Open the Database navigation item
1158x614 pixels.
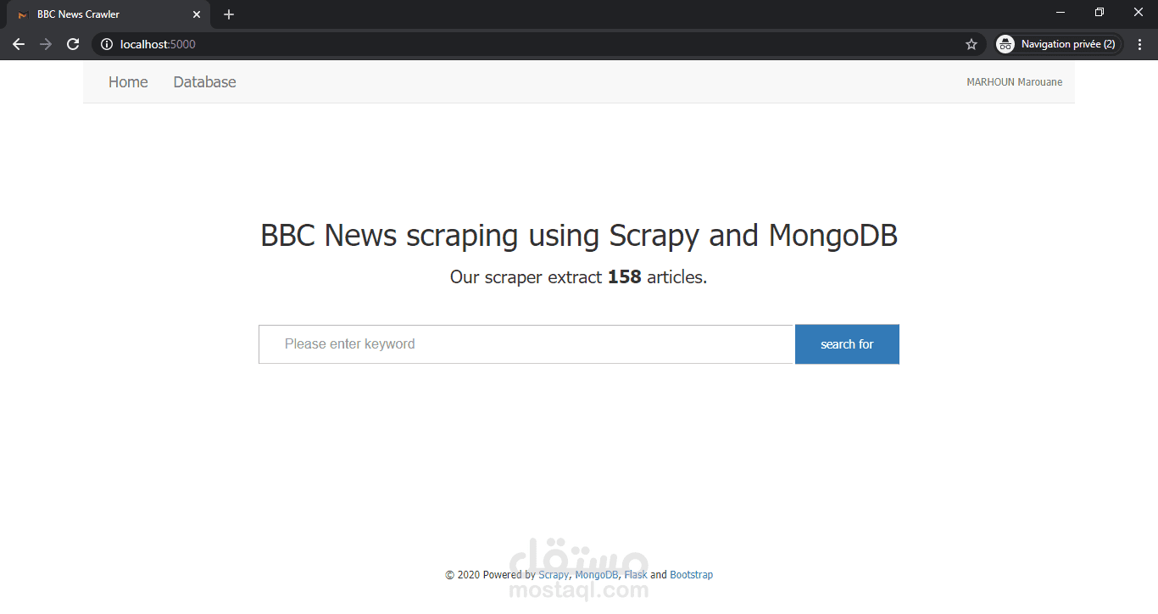click(x=204, y=81)
